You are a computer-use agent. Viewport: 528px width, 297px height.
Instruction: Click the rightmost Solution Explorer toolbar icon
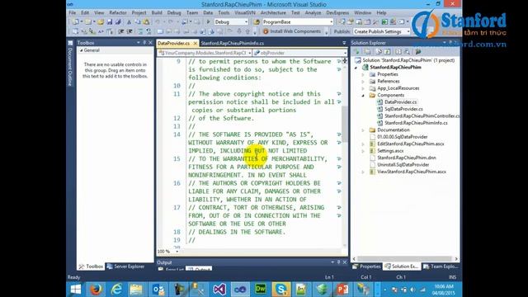[418, 52]
